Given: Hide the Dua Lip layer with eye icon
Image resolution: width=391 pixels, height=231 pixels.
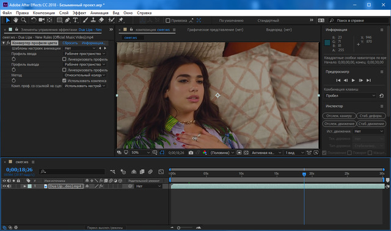Looking at the screenshot, I should click(x=4, y=186).
